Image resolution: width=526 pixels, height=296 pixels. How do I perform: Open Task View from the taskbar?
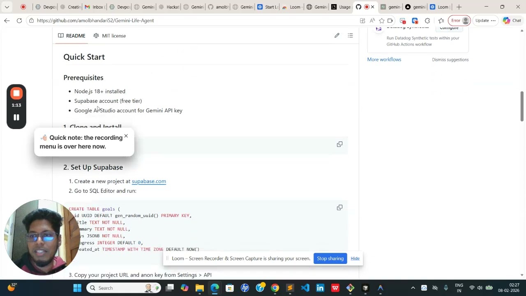(x=169, y=288)
